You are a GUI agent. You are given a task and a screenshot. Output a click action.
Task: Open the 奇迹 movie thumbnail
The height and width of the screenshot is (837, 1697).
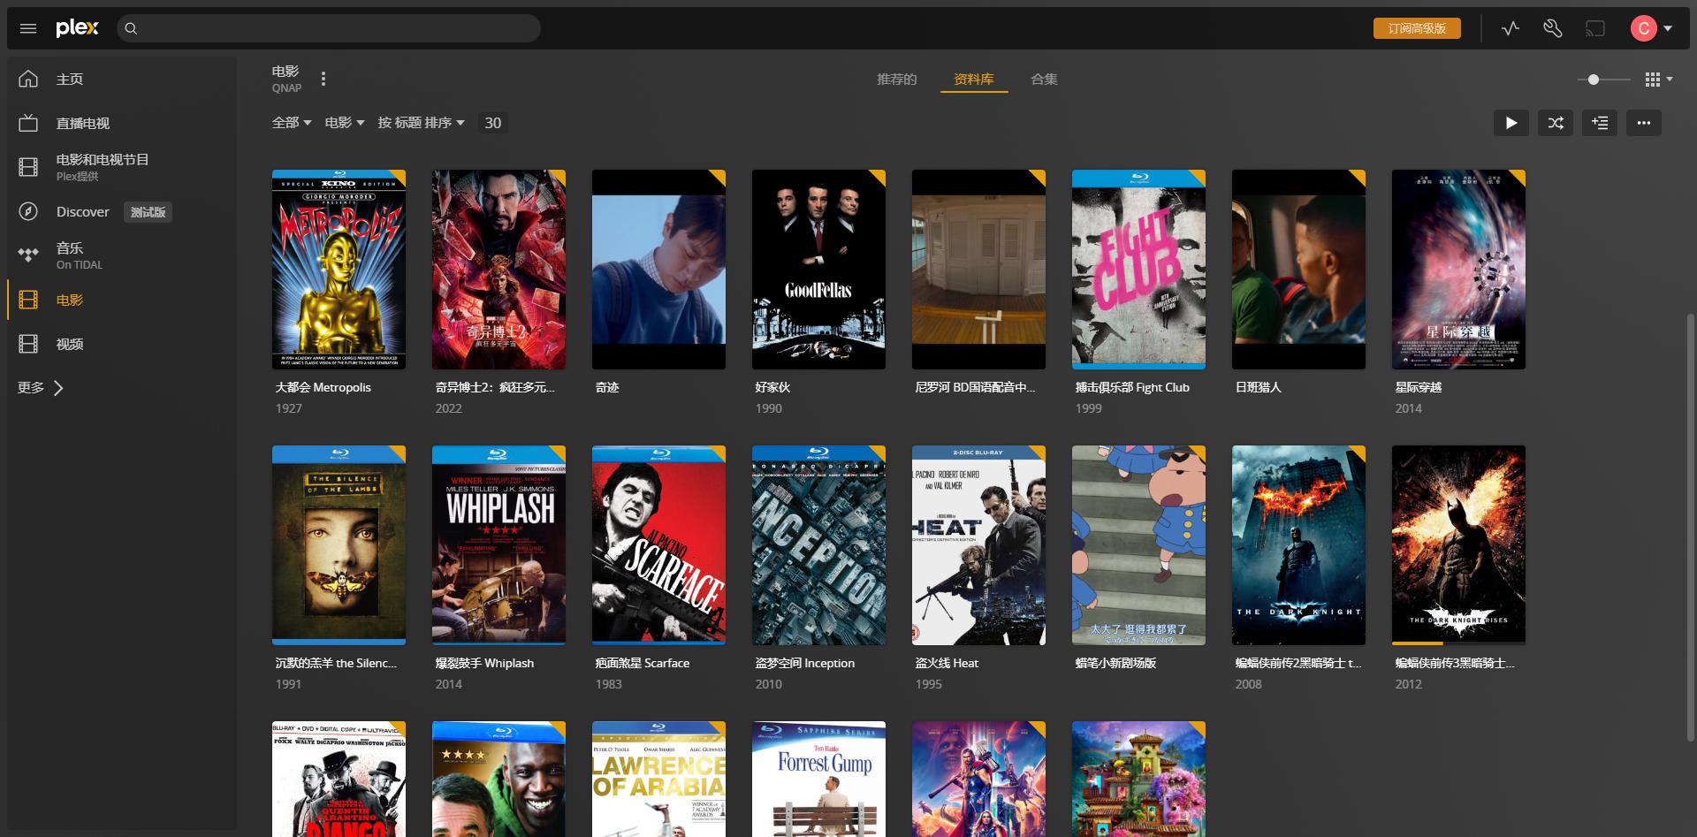point(658,270)
